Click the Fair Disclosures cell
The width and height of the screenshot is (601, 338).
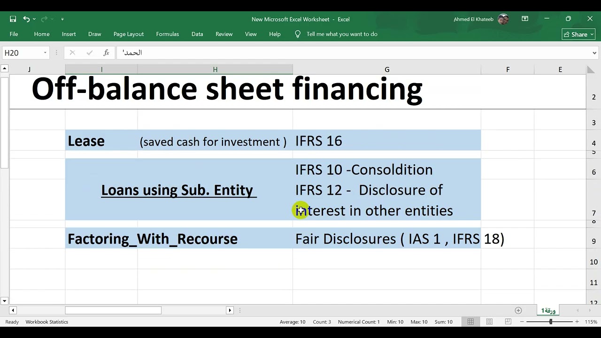(x=387, y=238)
